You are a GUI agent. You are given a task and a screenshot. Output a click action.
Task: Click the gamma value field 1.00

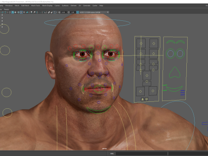pyautogui.click(x=73, y=12)
